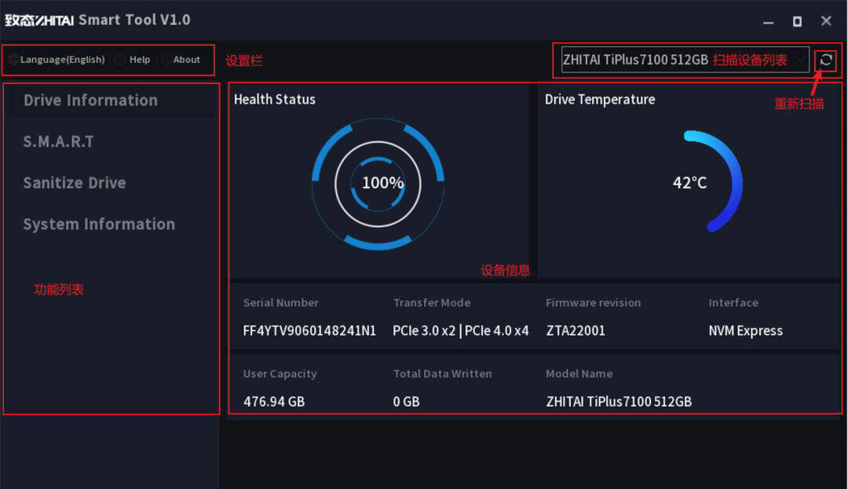This screenshot has height=489, width=848.
Task: Open the Sanitize Drive section
Action: [75, 183]
